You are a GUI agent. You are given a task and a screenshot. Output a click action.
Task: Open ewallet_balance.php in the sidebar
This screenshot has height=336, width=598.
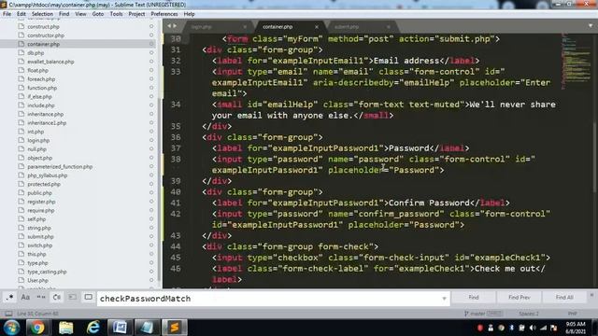pyautogui.click(x=50, y=62)
